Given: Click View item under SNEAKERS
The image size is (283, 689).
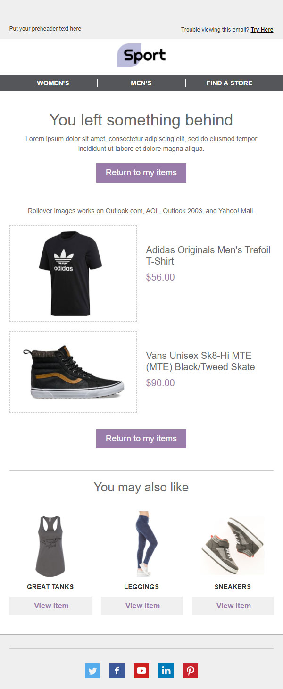Looking at the screenshot, I should (x=233, y=606).
